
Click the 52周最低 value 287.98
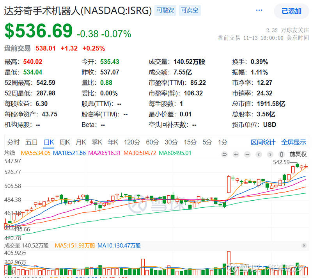point(46,93)
